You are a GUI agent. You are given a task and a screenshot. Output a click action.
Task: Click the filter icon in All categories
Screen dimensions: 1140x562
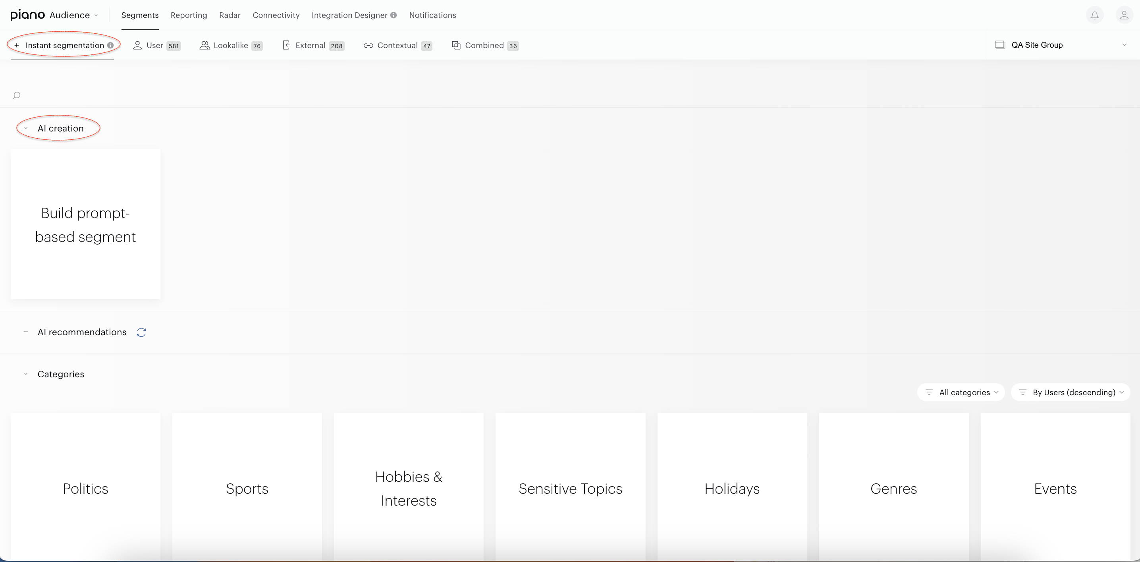click(x=929, y=392)
